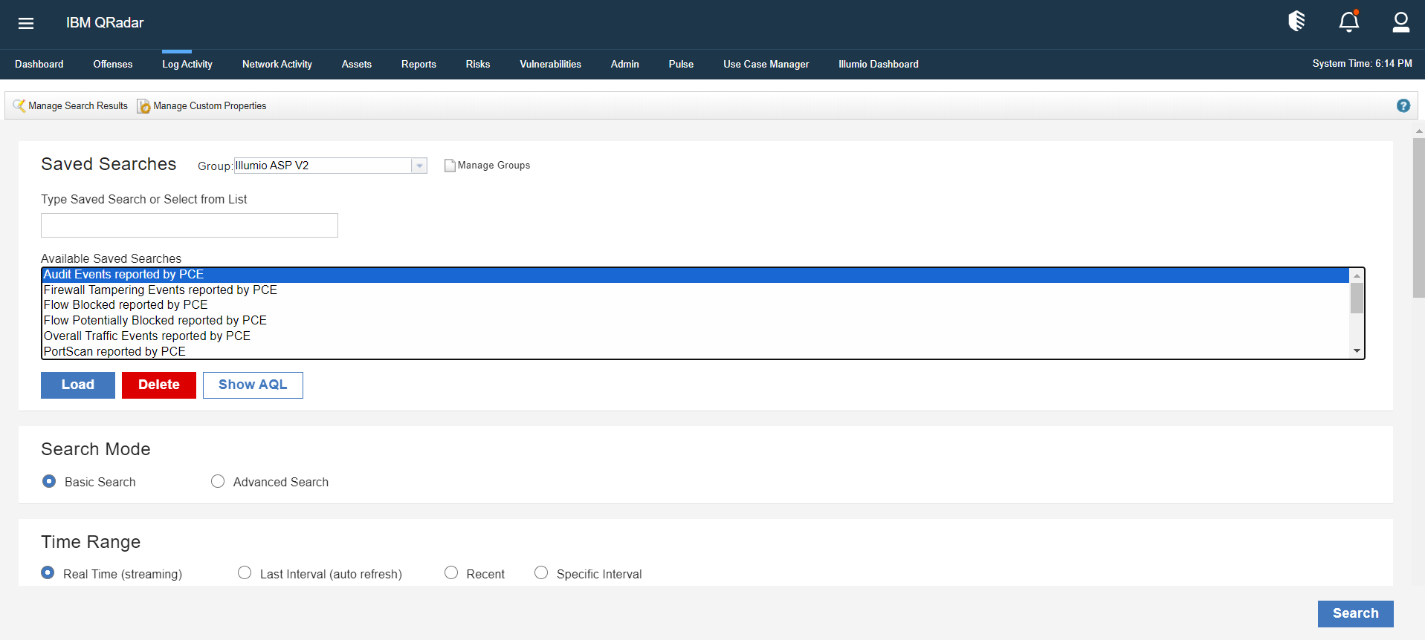
Task: Open the user profile icon
Action: pyautogui.click(x=1400, y=22)
